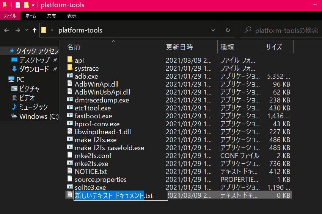This screenshot has height=214, width=322.
Task: Click the 412 KB size of NOTICE.txt
Action: [x=280, y=172]
